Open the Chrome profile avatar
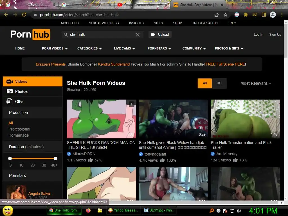288x216 pixels. (273, 15)
